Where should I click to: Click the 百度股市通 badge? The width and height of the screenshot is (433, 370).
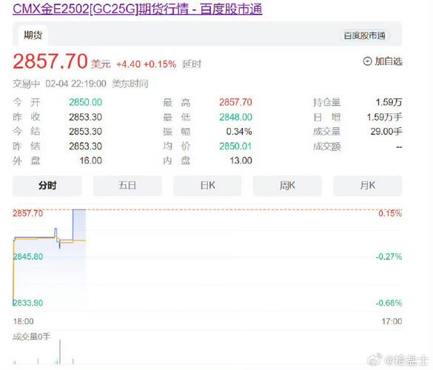pos(364,36)
